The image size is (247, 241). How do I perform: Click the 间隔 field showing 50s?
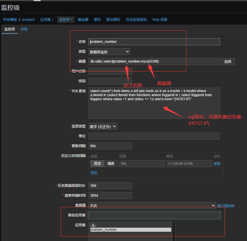tap(142, 164)
